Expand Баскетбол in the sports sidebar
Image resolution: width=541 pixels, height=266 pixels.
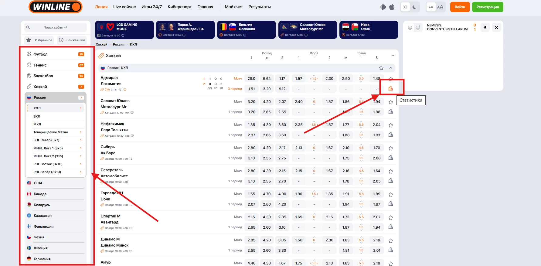(x=56, y=76)
